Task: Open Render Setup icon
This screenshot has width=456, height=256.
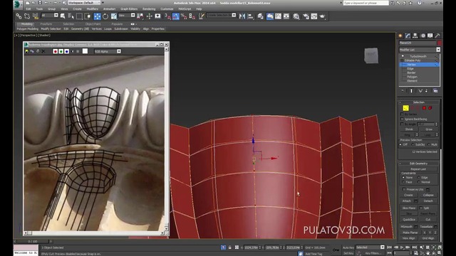Action: tap(306, 16)
